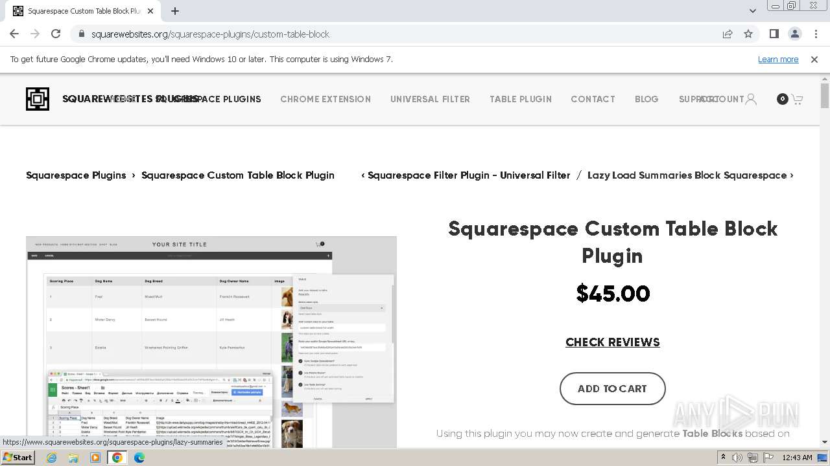Click the Learn more link
The width and height of the screenshot is (830, 466).
pyautogui.click(x=778, y=59)
